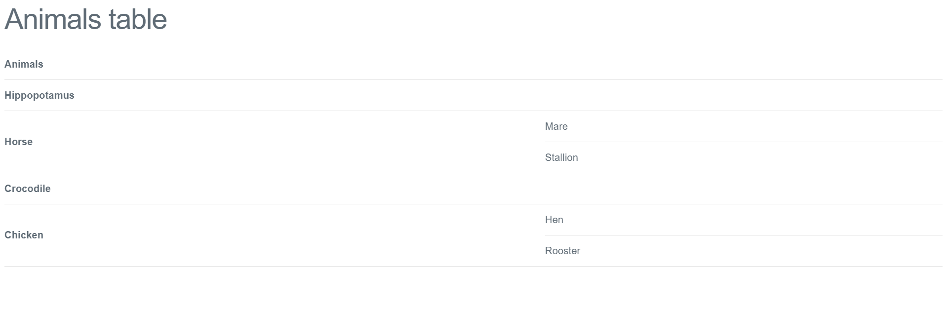Select the Rooster cell
The height and width of the screenshot is (310, 947).
coord(744,251)
